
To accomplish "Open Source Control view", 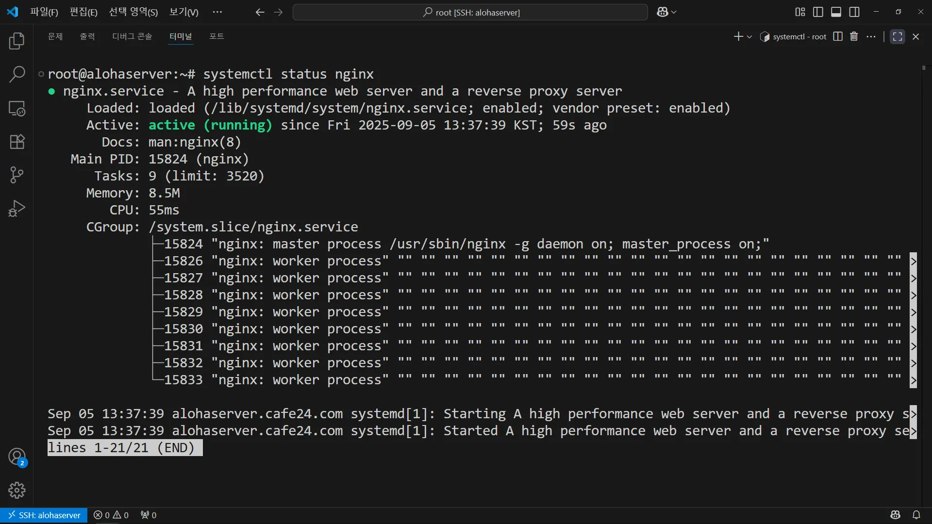I will tap(17, 175).
